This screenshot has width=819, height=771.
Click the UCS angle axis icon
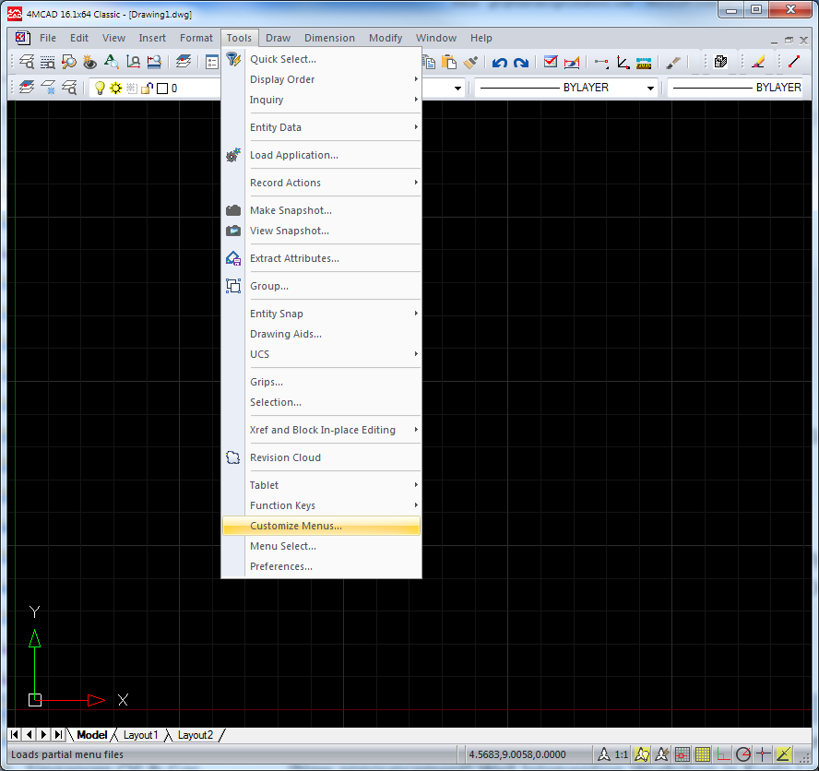pos(623,62)
